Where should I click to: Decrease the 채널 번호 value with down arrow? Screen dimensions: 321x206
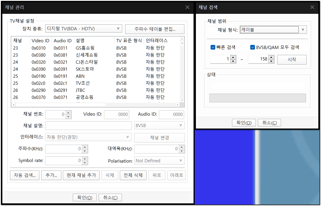tap(68, 117)
